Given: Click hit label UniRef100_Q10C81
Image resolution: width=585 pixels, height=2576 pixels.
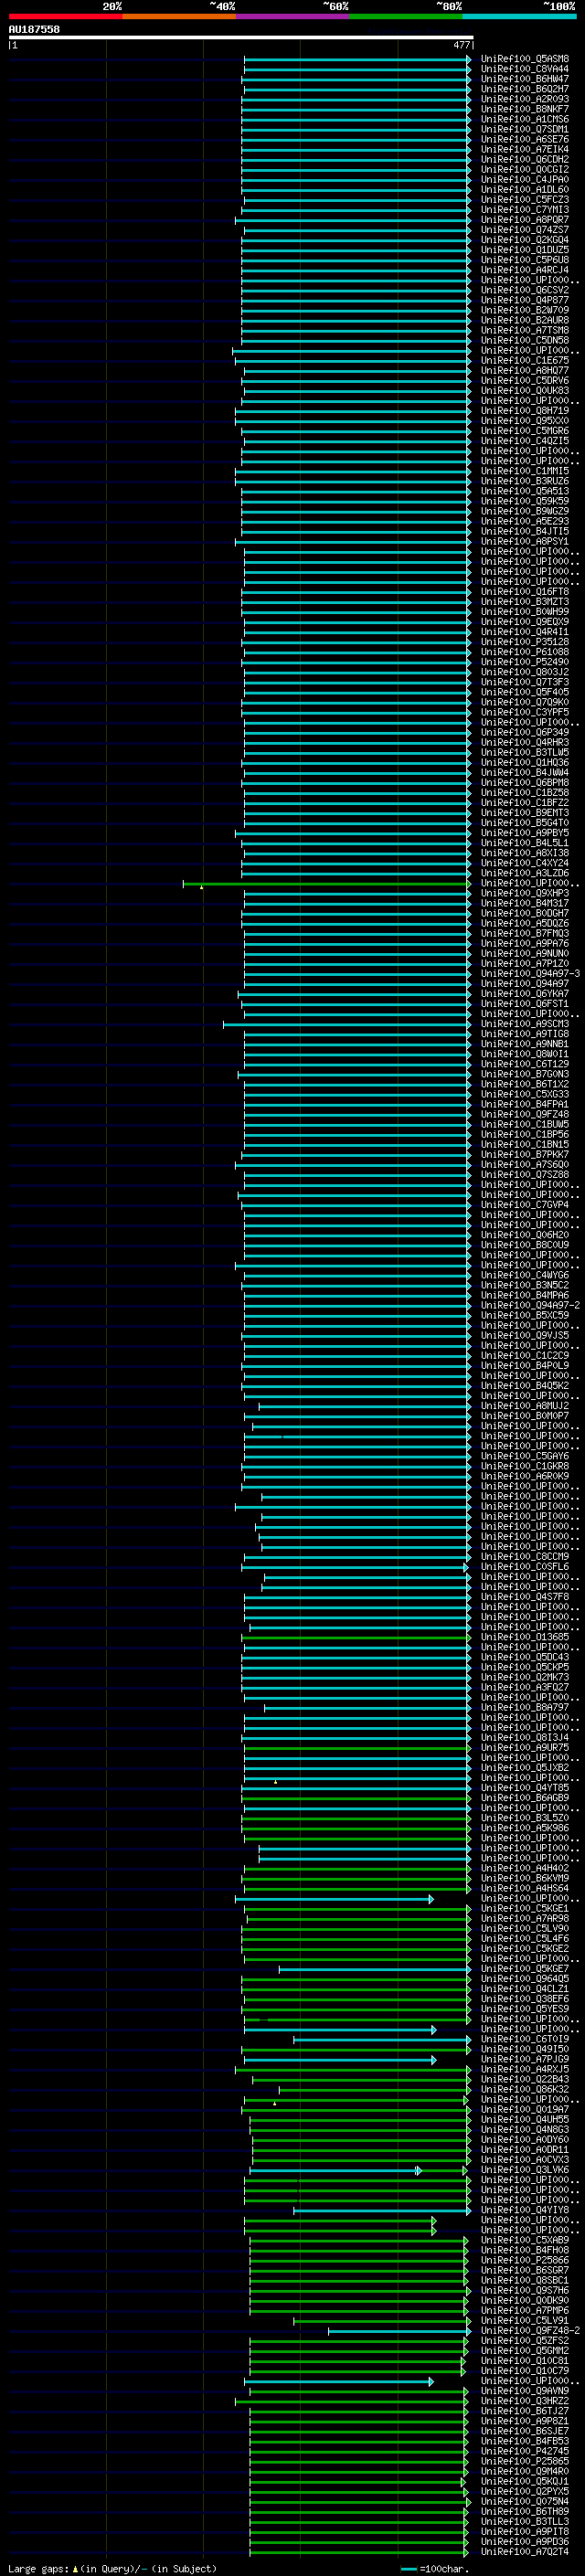Looking at the screenshot, I should coord(525,2361).
